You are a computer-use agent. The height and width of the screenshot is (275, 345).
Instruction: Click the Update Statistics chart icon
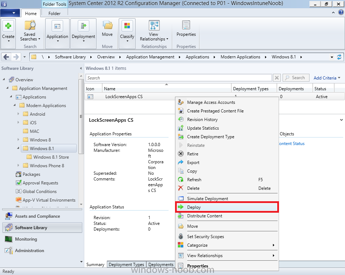coord(181,128)
